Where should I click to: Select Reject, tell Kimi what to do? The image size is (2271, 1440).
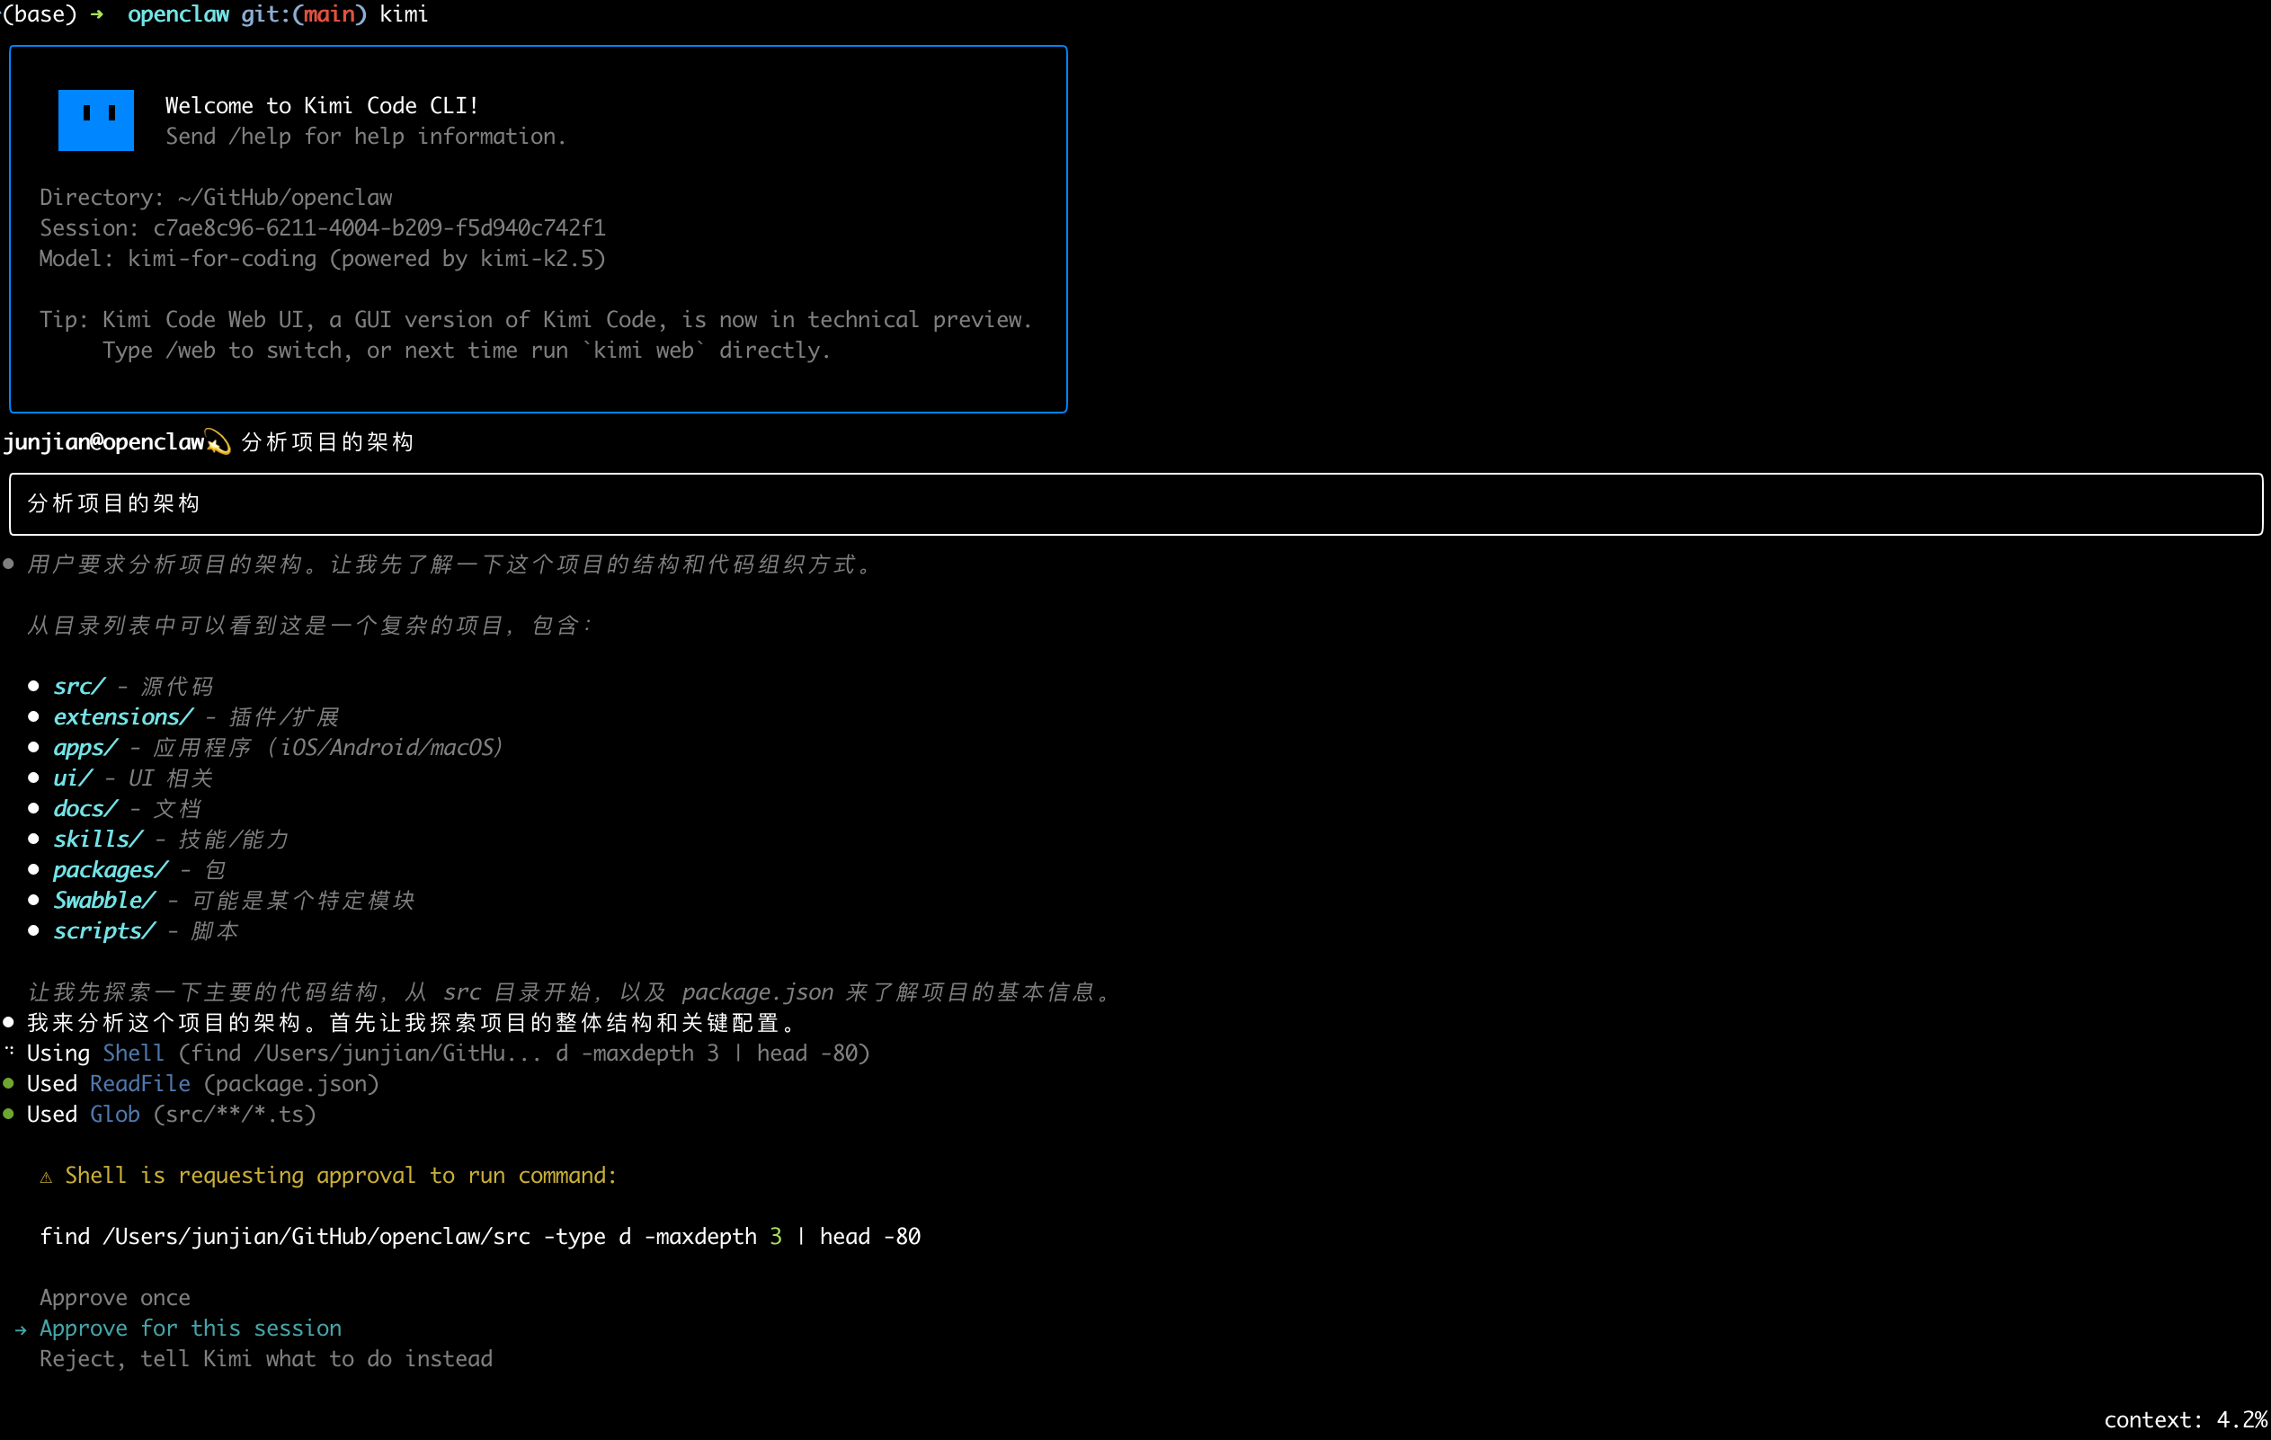(x=266, y=1359)
